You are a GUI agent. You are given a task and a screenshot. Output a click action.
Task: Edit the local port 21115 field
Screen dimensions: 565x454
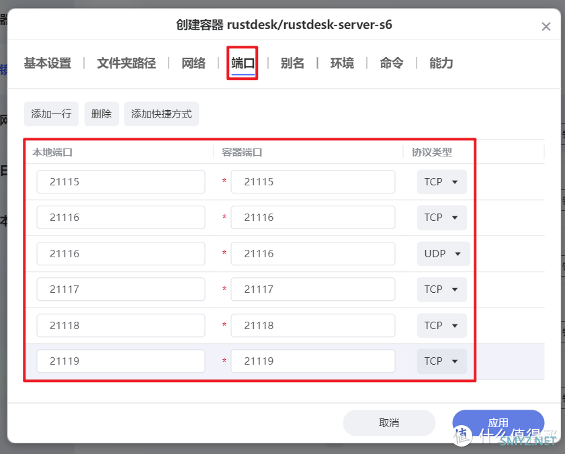(121, 181)
